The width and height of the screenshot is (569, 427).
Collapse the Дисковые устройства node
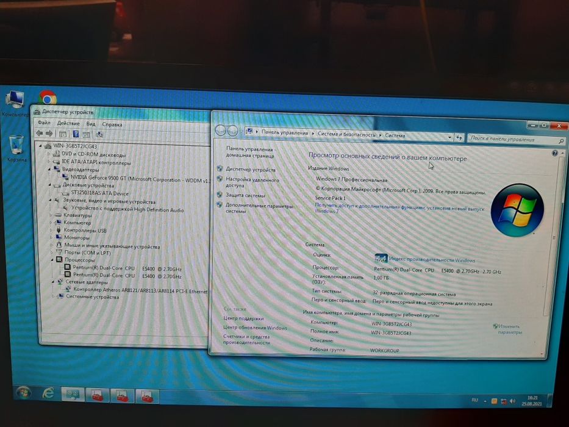click(50, 185)
